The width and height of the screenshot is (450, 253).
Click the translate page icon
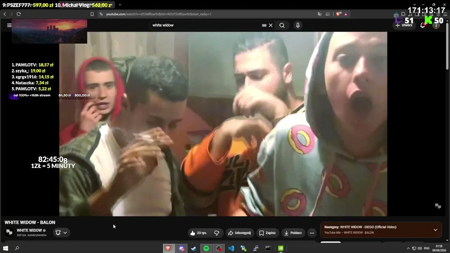320,14
